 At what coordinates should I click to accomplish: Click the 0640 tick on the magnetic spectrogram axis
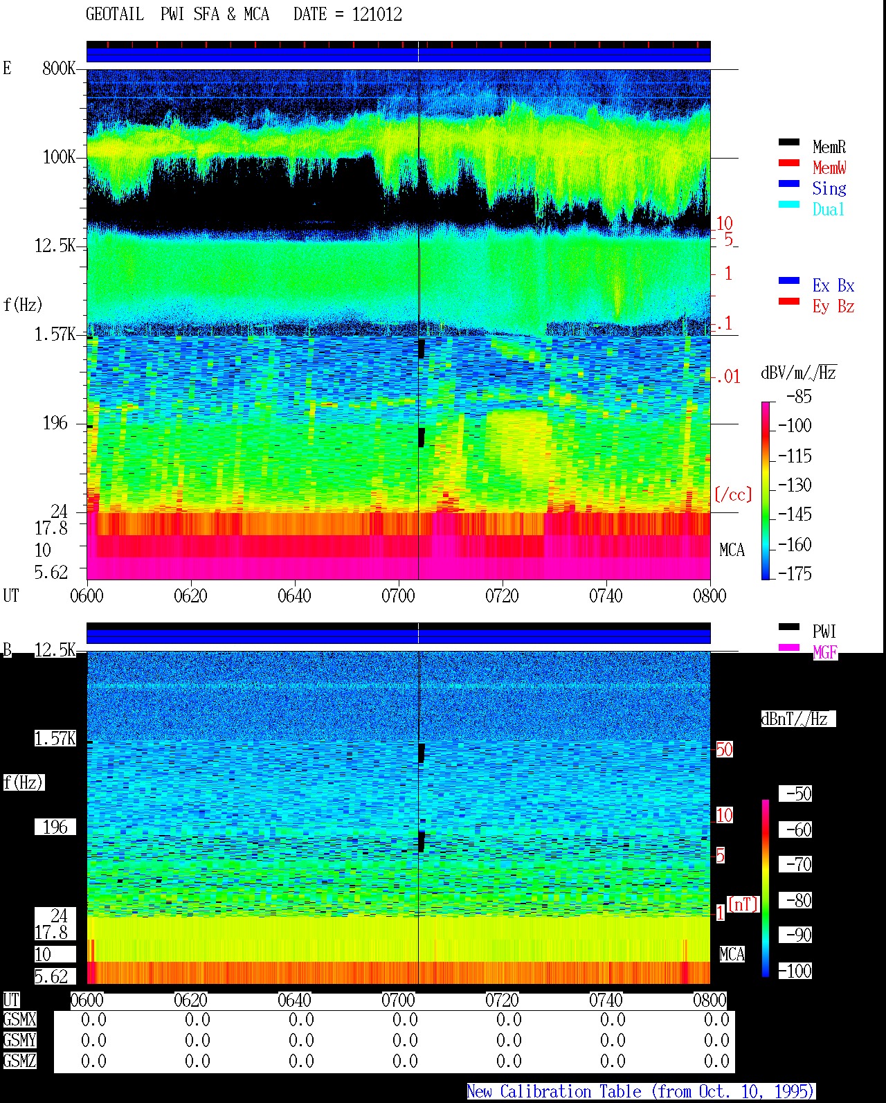[x=294, y=1001]
